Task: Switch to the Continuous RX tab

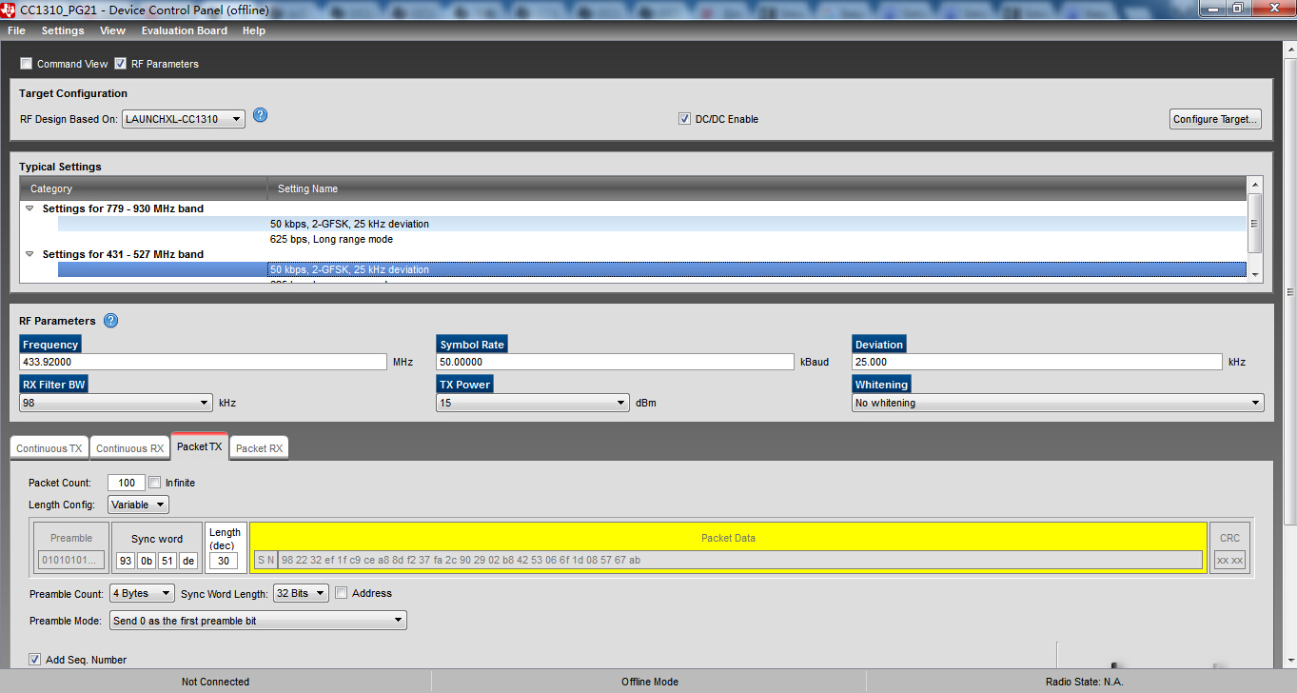Action: [129, 448]
